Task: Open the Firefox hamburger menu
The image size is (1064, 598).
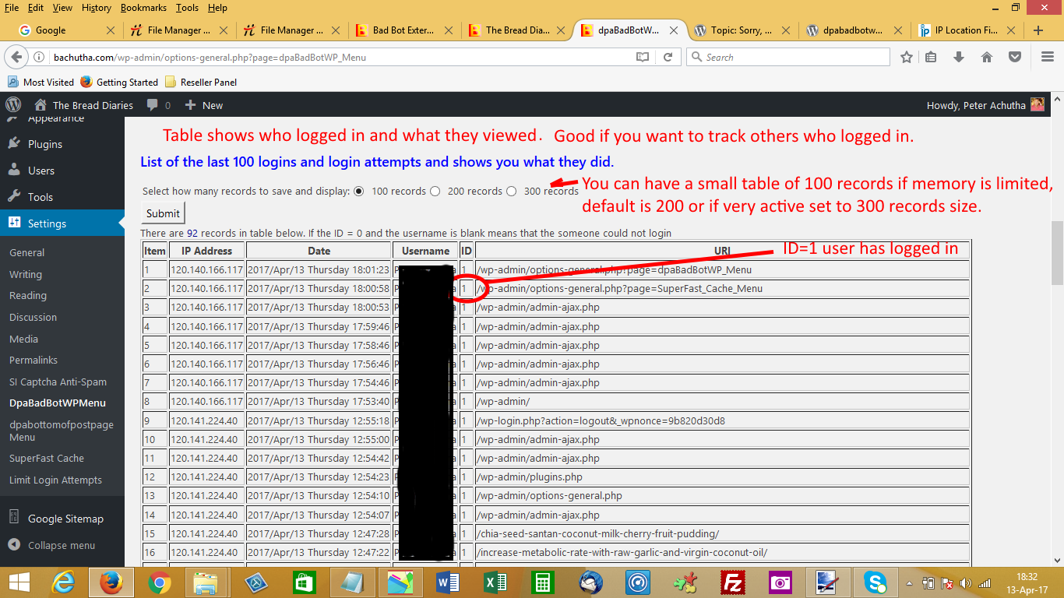Action: point(1047,57)
